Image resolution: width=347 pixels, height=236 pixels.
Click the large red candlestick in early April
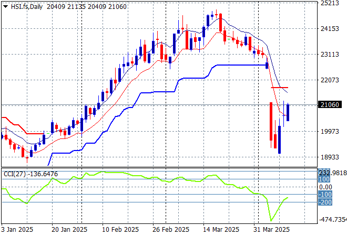click(x=271, y=122)
